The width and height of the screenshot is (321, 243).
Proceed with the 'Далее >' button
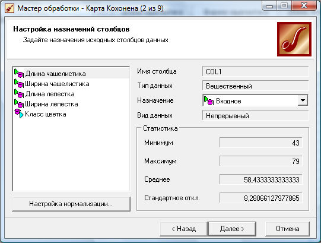232,229
